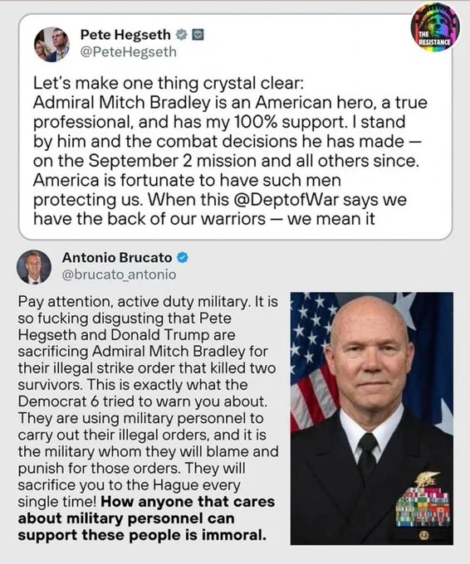This screenshot has height=564, width=470.
Task: Open the Antonio Brucato display name
Action: tap(117, 258)
